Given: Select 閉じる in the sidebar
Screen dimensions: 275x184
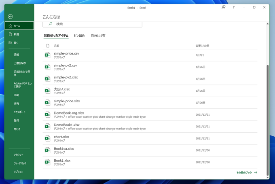Looking at the screenshot, I should click(17, 129).
